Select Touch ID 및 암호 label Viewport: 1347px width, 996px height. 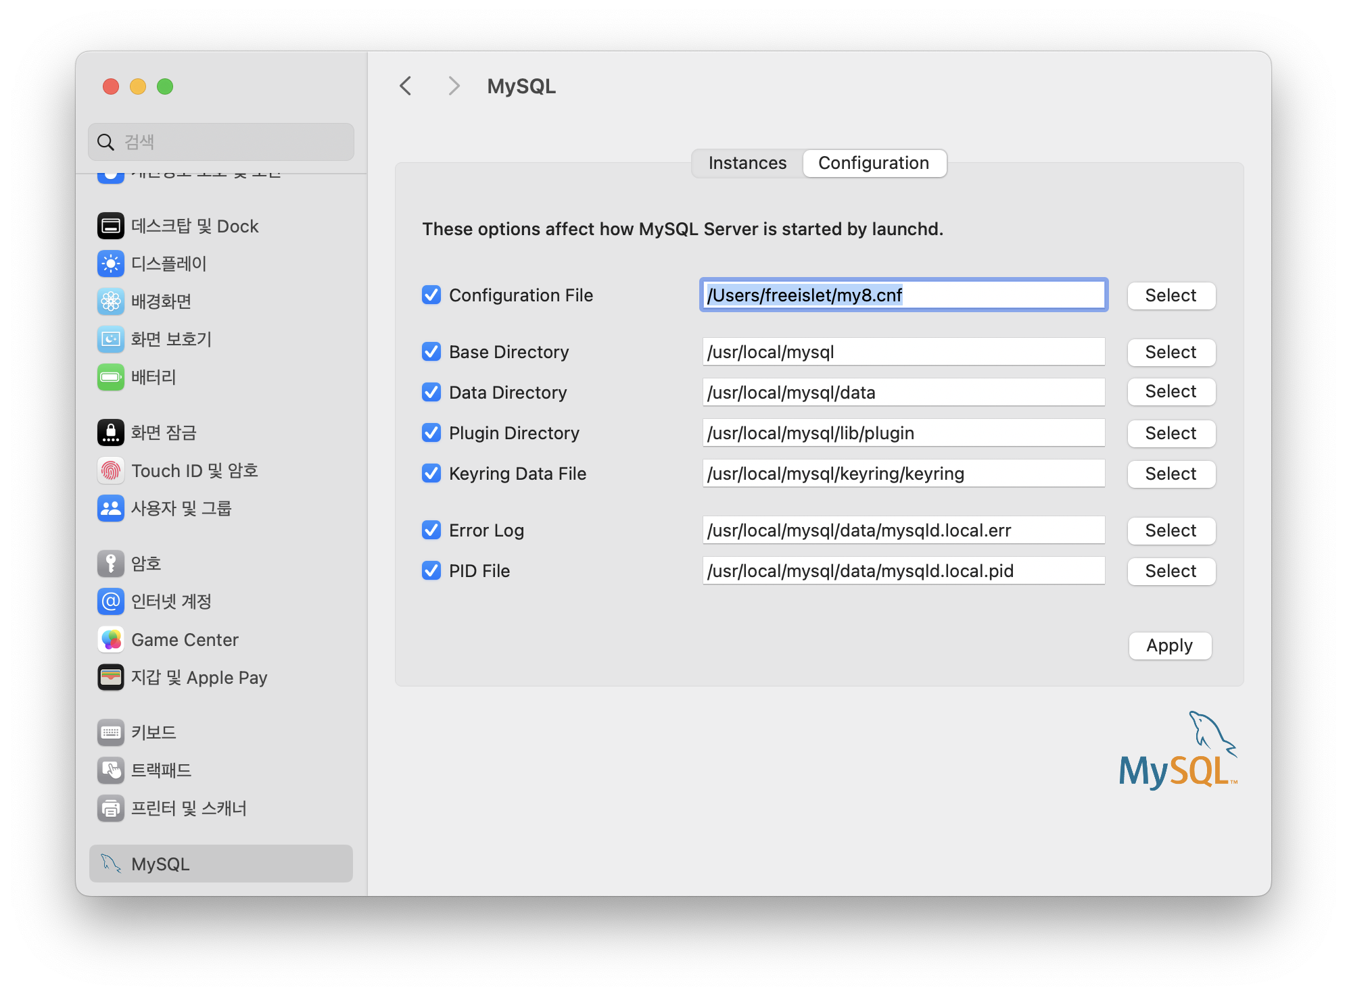click(x=195, y=470)
